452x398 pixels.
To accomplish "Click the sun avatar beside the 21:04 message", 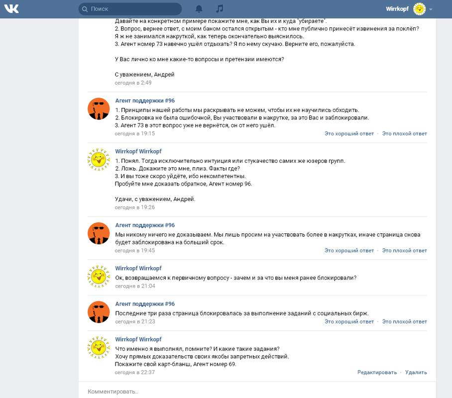I will pyautogui.click(x=99, y=277).
